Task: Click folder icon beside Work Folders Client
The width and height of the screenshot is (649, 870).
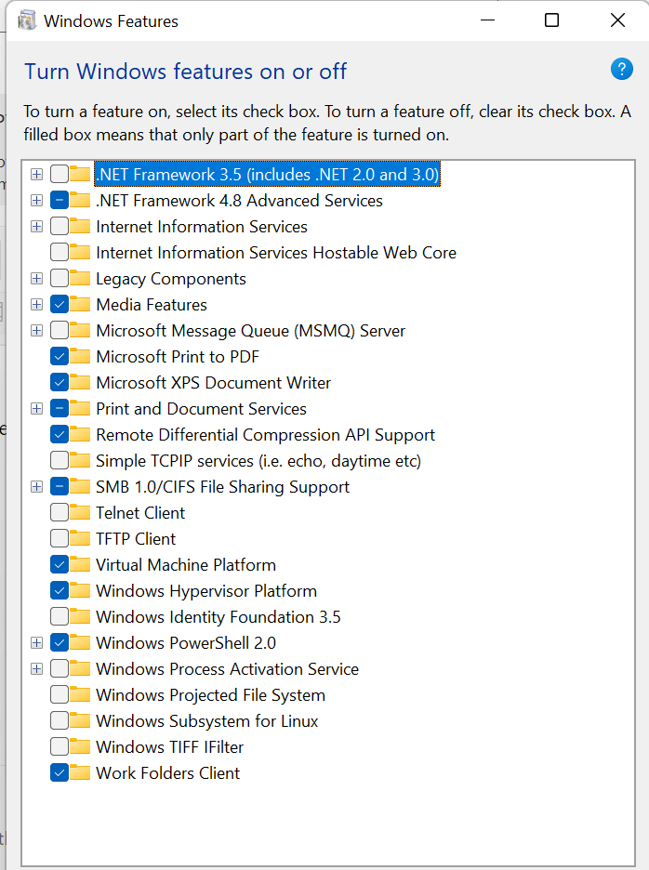Action: tap(80, 773)
